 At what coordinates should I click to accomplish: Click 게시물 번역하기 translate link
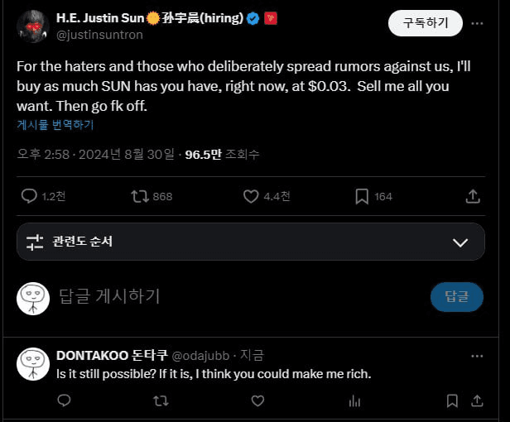(x=55, y=125)
